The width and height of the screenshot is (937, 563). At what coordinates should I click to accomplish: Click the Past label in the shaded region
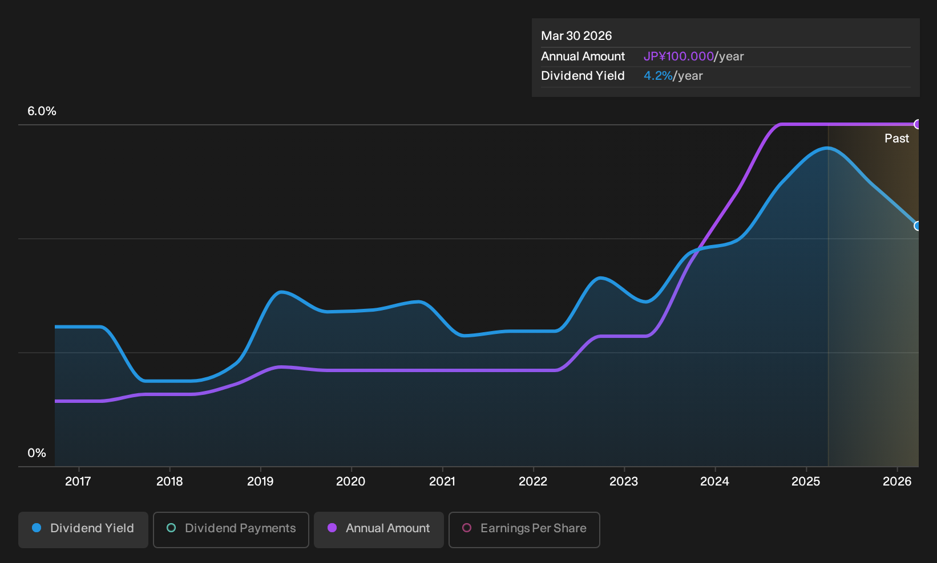click(896, 138)
